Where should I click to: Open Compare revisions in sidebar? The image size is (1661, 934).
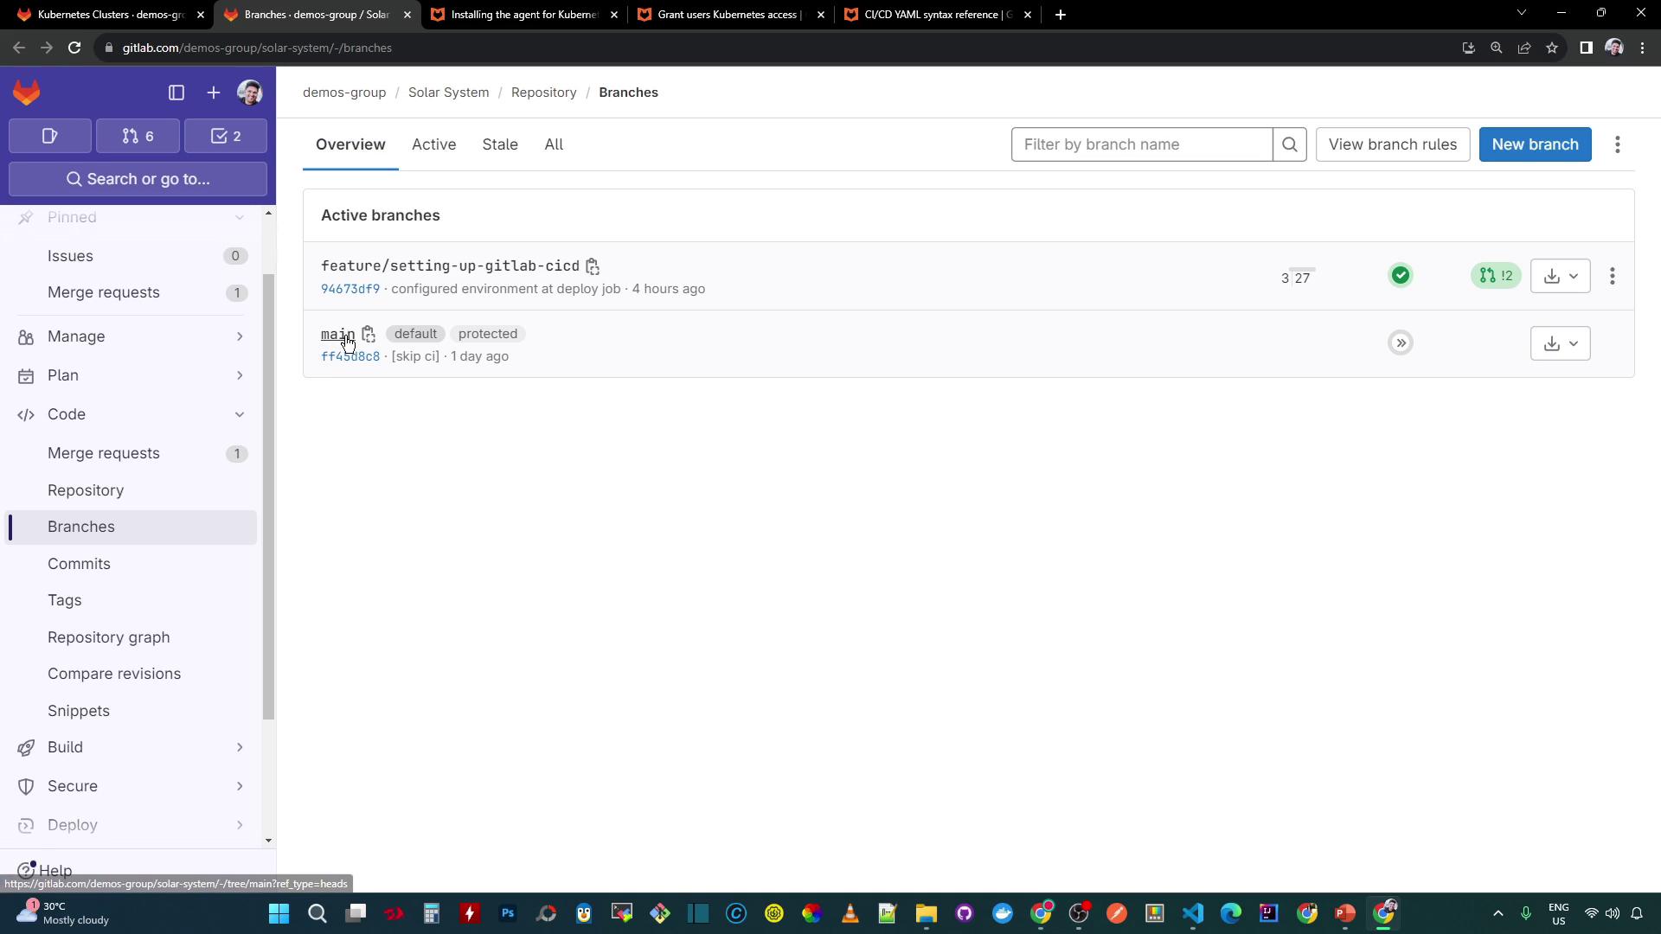pyautogui.click(x=132, y=674)
